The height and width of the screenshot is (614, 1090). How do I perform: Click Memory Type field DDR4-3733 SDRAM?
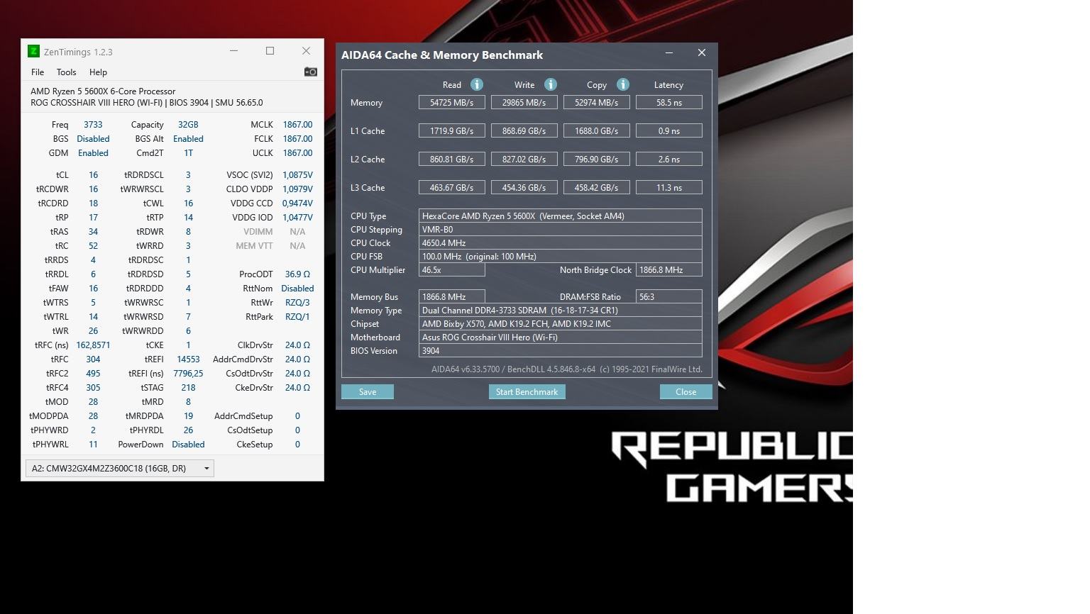(x=561, y=311)
